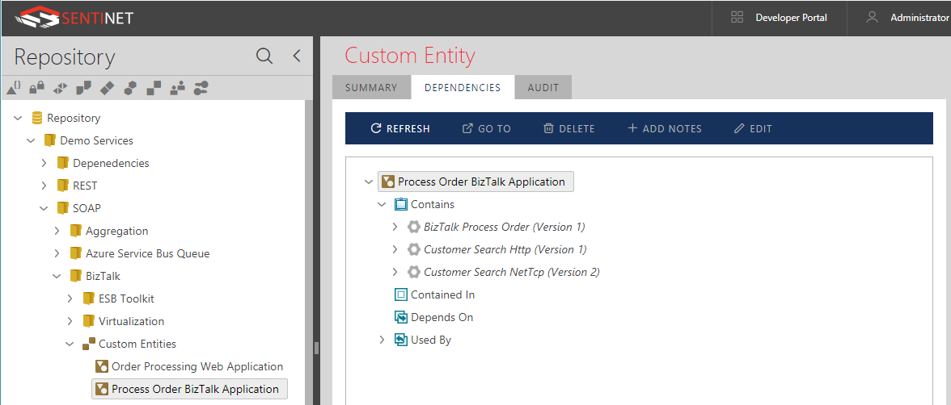Screen dimensions: 951x405
Task: Collapse the Repository panel with the arrow
Action: [297, 56]
